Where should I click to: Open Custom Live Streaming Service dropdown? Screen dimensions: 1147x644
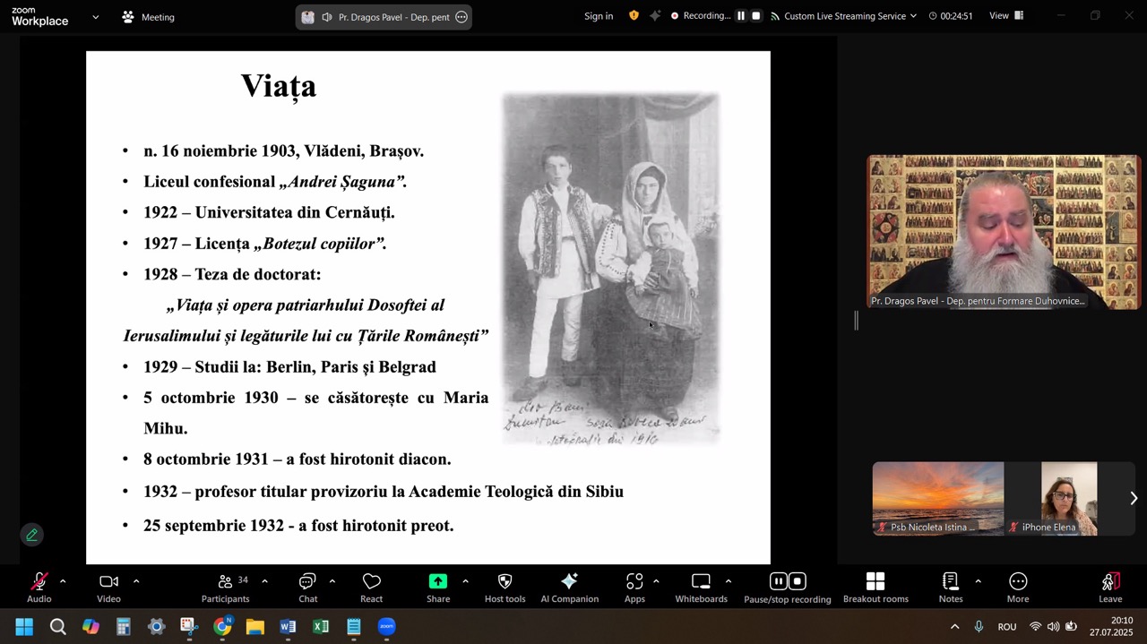coord(849,16)
